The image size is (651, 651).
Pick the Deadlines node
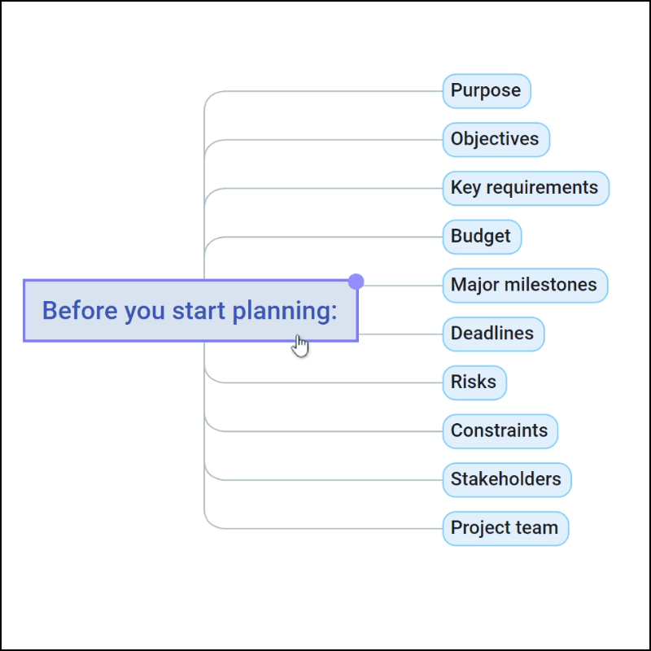(493, 334)
